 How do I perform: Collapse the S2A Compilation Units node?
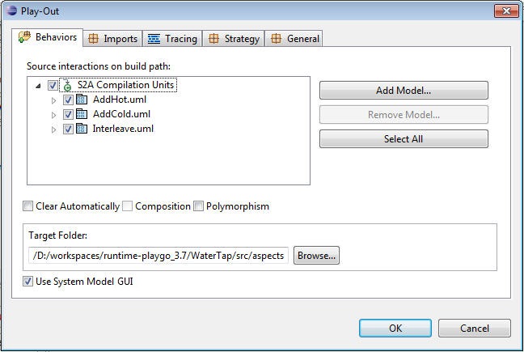click(38, 86)
